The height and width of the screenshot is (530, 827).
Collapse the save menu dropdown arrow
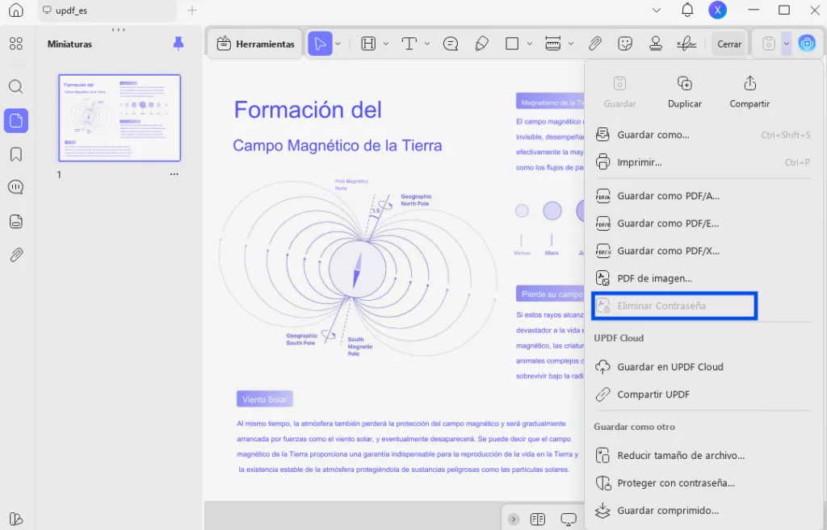tap(786, 44)
